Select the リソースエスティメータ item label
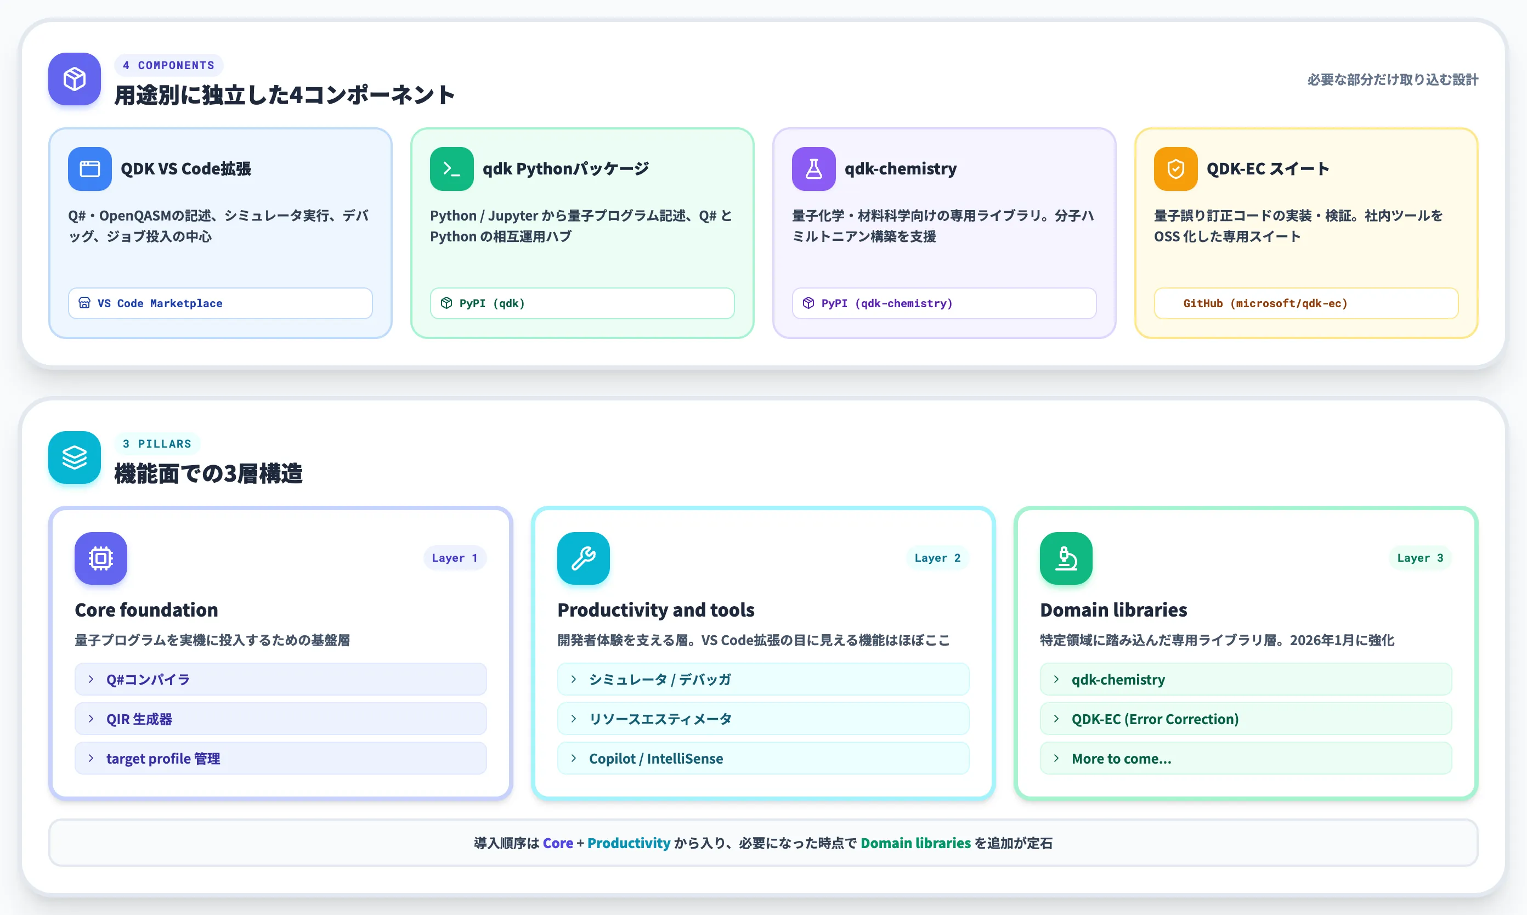 click(660, 719)
